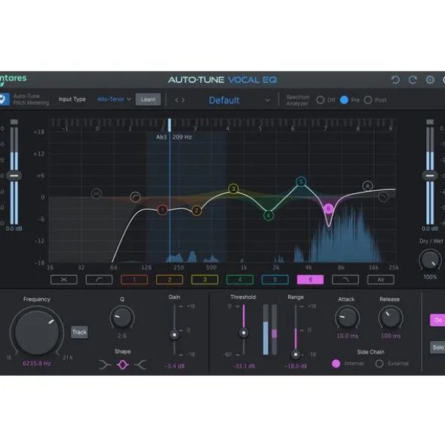Click the Release knob
This screenshot has width=445, height=446.
tap(391, 318)
